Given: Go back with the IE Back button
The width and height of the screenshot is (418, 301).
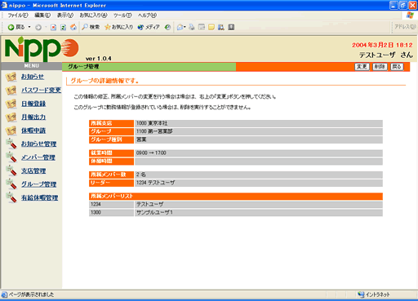Looking at the screenshot, I should pos(16,27).
